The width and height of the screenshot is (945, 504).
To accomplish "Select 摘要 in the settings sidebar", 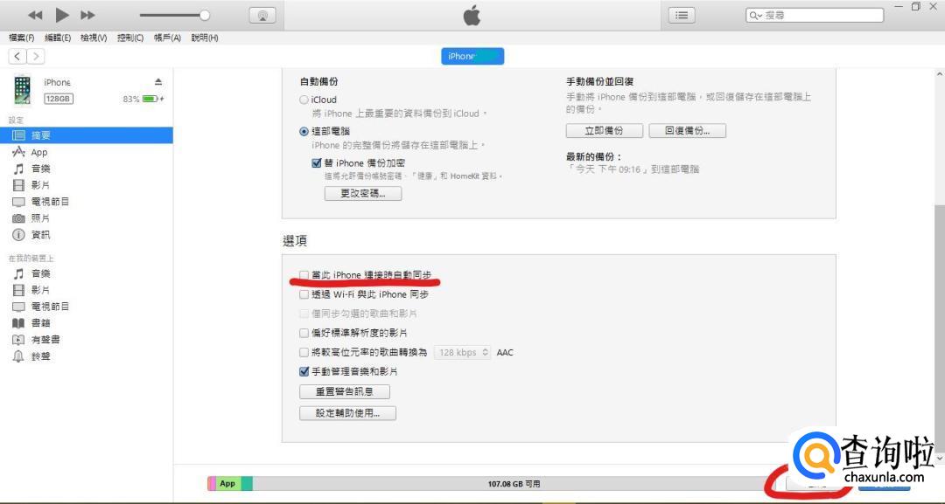I will [x=86, y=135].
